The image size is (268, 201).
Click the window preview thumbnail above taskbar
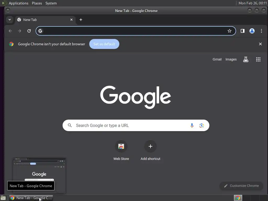point(39,176)
